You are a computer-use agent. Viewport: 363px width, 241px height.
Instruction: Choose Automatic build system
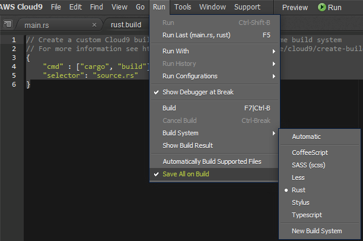(306, 137)
